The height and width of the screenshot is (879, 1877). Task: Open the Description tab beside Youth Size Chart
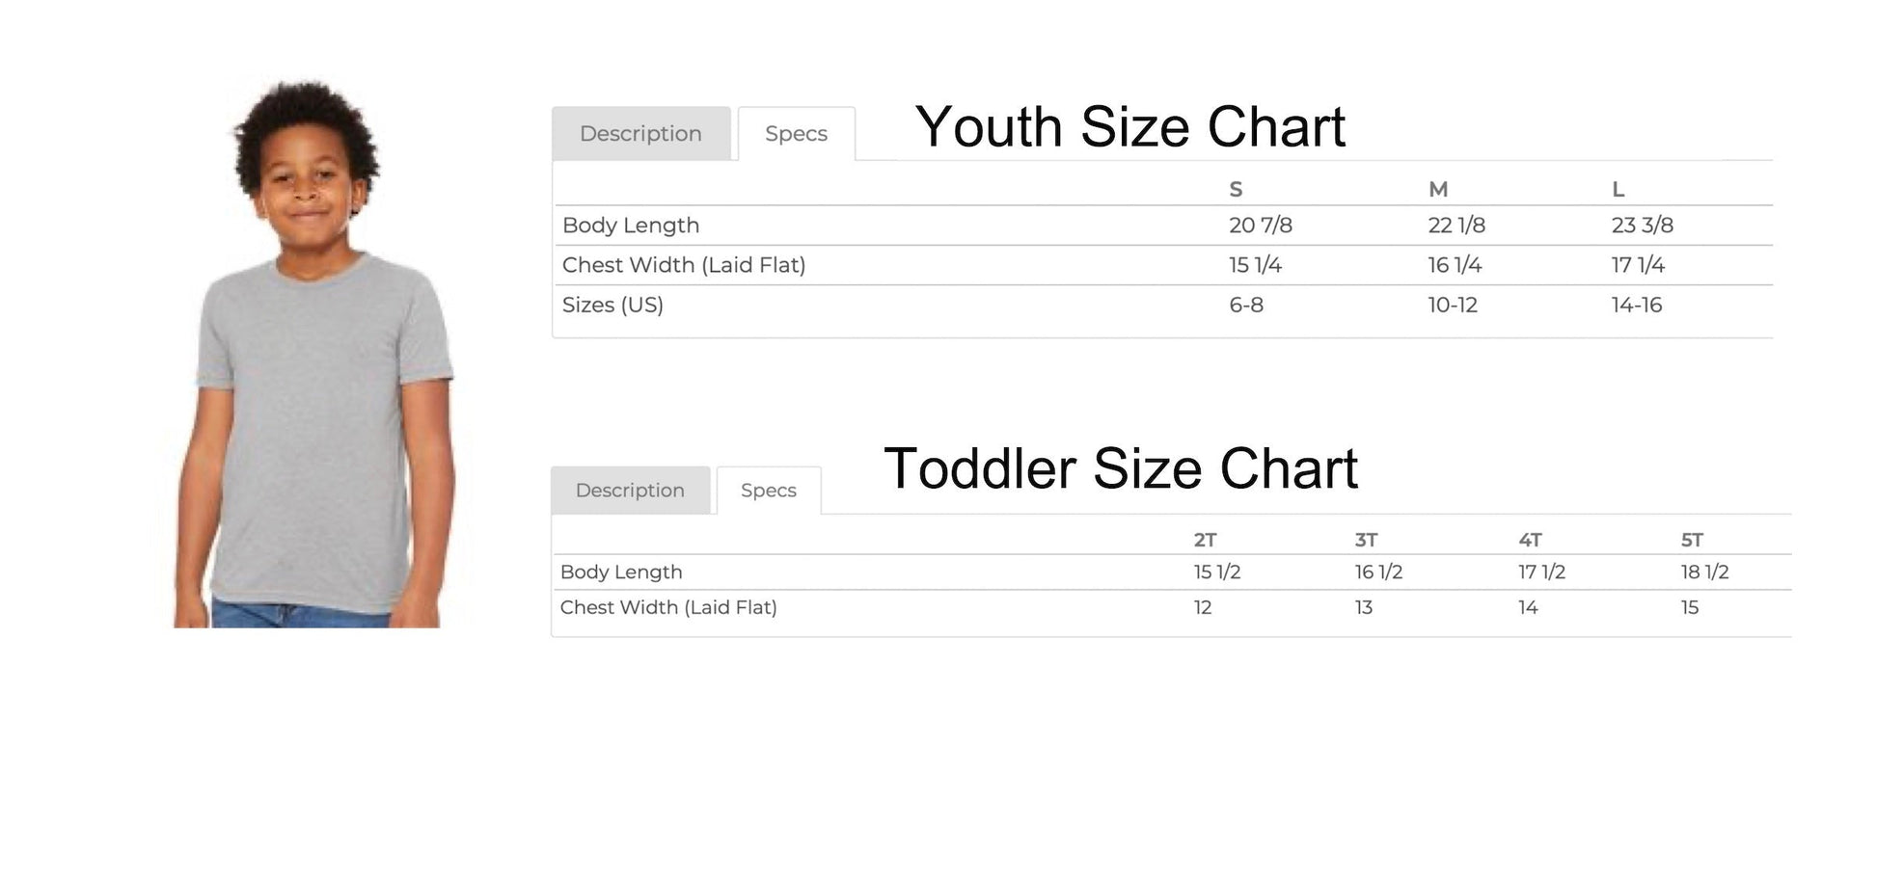click(x=640, y=134)
